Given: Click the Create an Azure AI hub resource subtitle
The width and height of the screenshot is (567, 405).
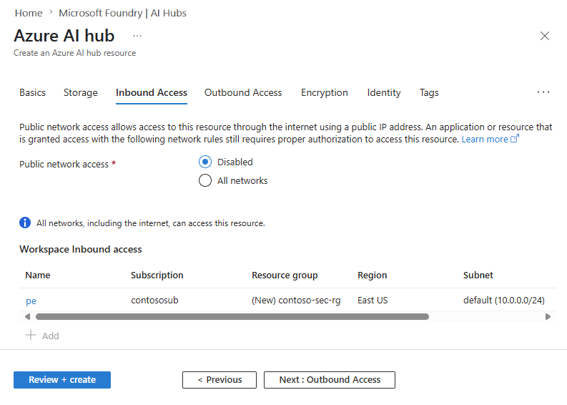Looking at the screenshot, I should click(75, 53).
